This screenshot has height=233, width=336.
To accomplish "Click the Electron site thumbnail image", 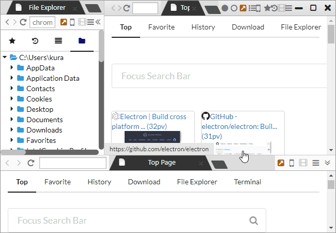I will pos(152,137).
